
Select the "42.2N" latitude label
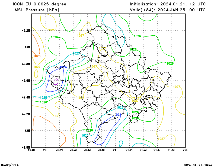[x=26, y=114]
